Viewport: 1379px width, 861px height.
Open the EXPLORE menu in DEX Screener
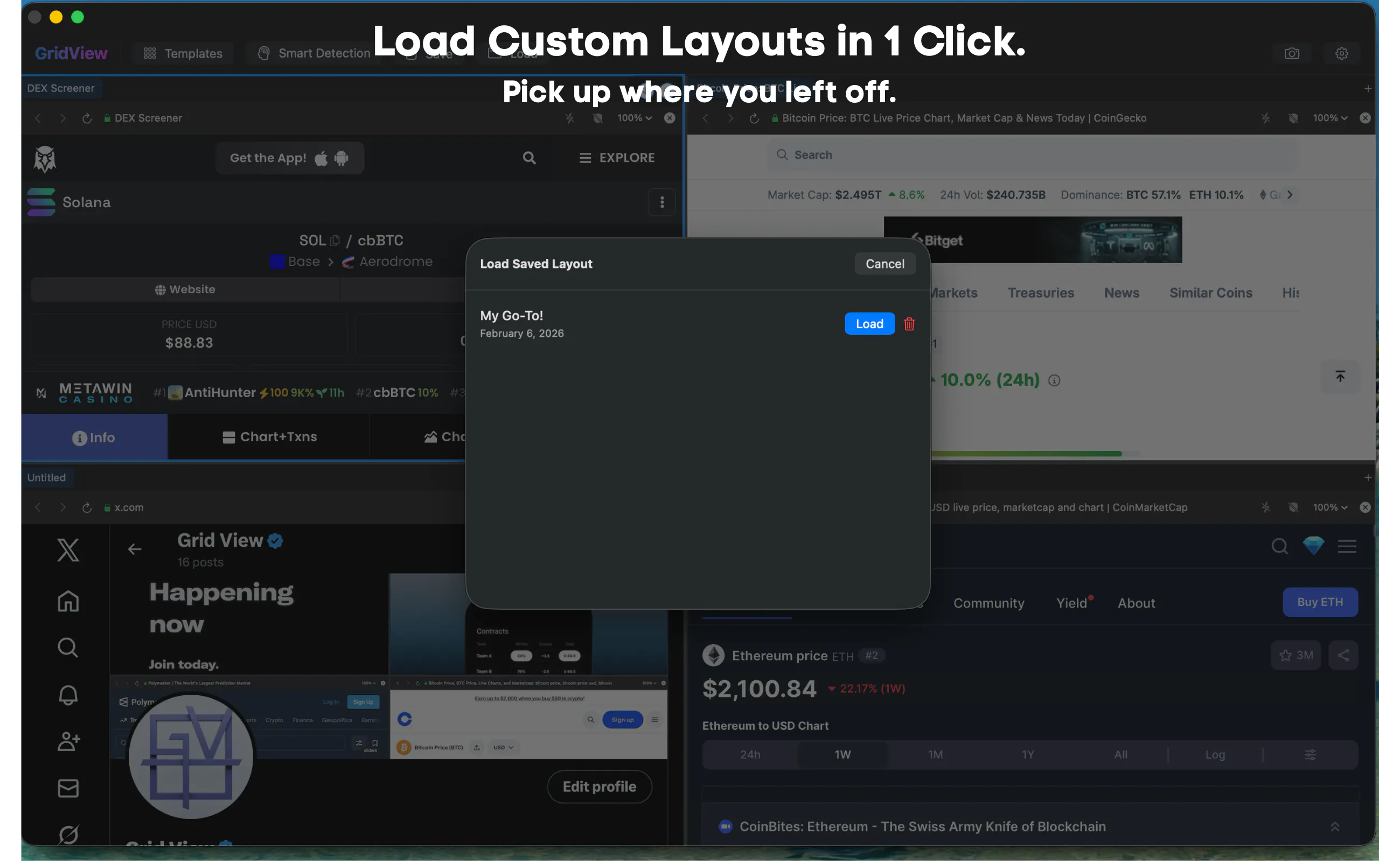click(x=617, y=158)
